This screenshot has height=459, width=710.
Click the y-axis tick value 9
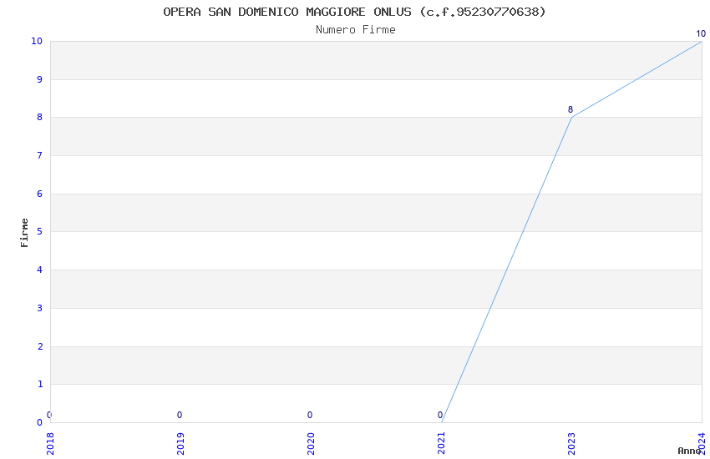point(40,79)
